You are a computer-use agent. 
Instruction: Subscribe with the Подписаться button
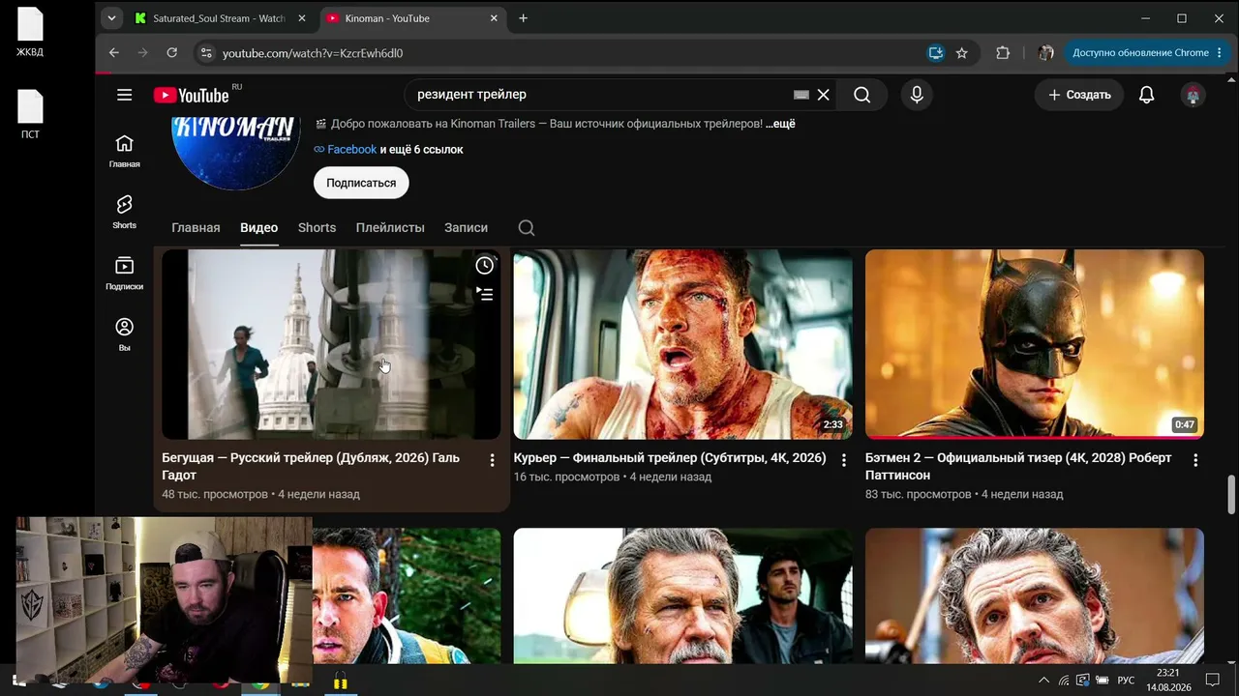point(361,183)
